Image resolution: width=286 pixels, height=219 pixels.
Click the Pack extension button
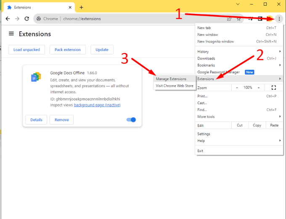(68, 50)
